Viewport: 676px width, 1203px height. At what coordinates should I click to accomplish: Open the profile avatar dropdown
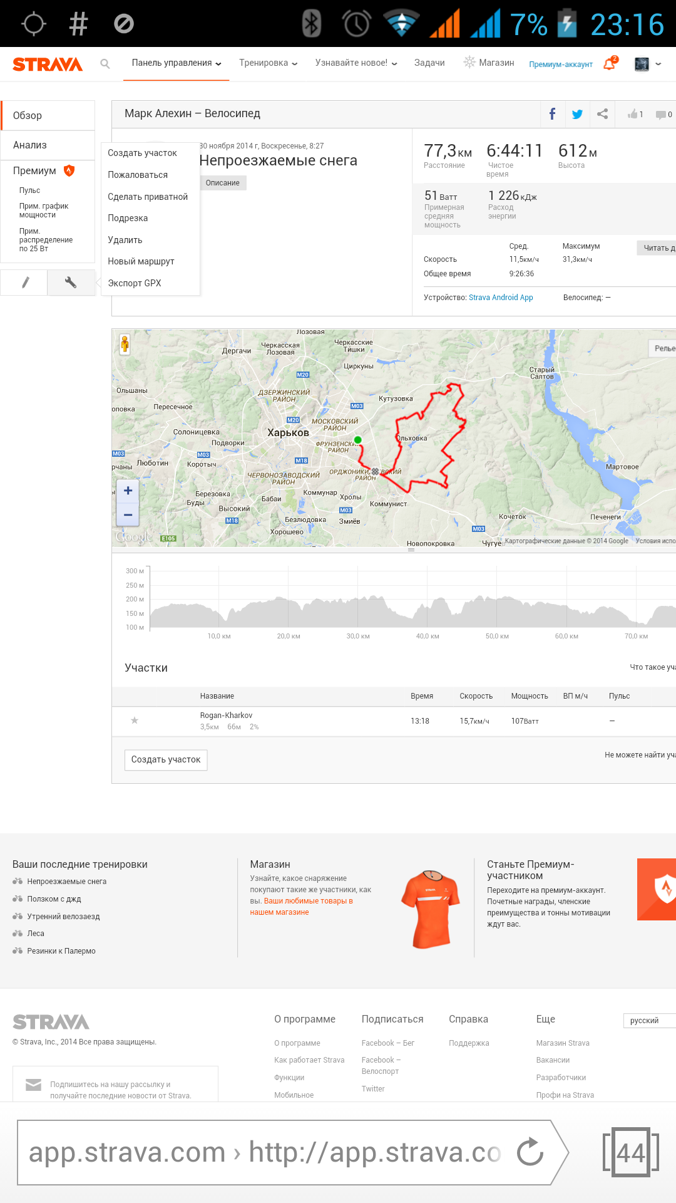pyautogui.click(x=648, y=64)
